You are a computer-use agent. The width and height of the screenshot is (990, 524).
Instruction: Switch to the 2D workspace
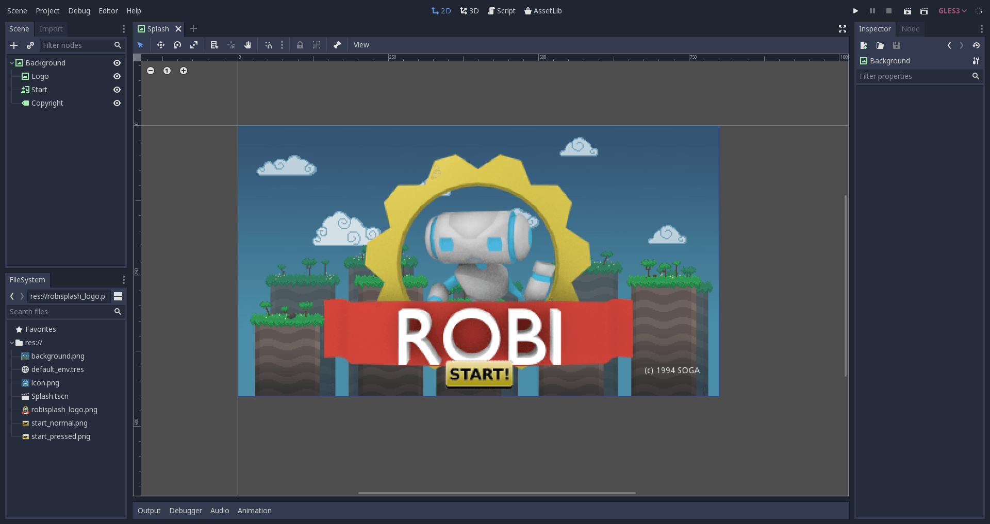(441, 11)
